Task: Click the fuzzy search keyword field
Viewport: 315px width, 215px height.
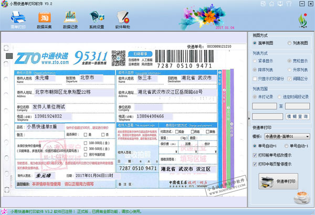Action: coord(268,116)
